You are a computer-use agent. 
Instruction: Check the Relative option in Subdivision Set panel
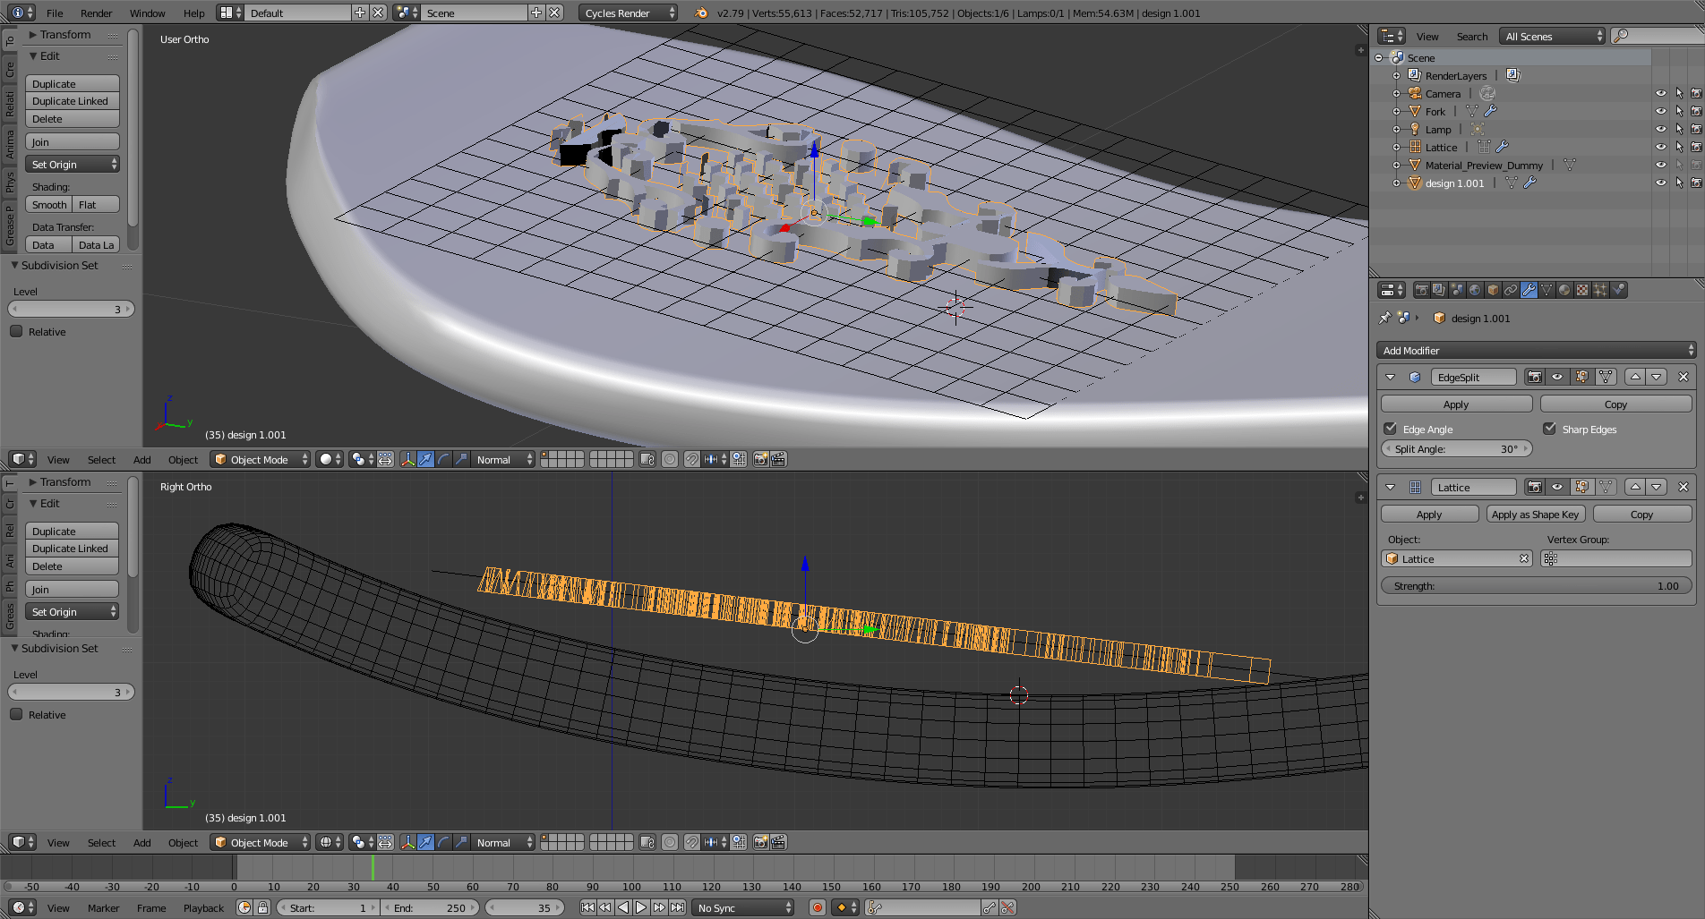[x=16, y=331]
